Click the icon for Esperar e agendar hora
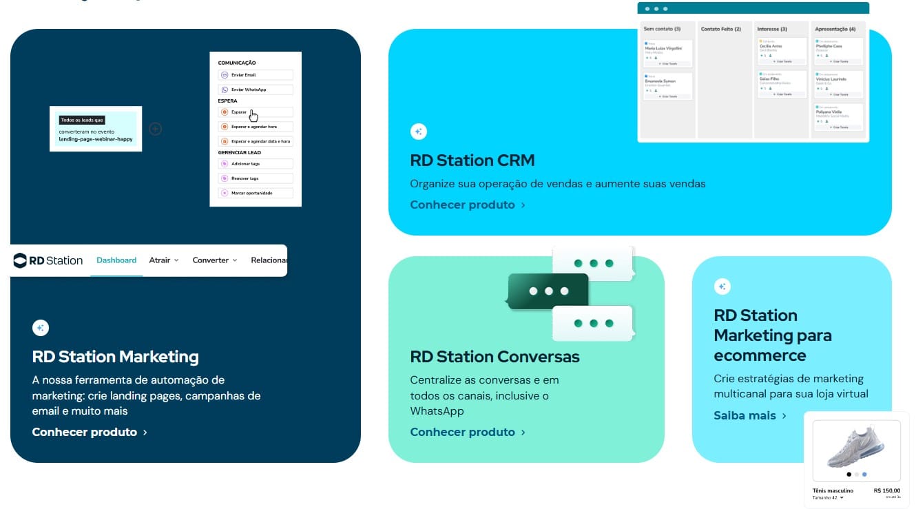The image size is (916, 509). pos(224,127)
